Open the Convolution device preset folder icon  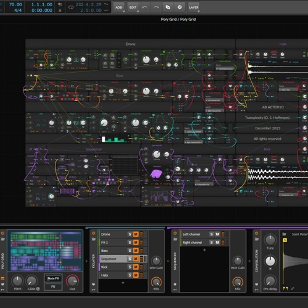click(x=256, y=239)
